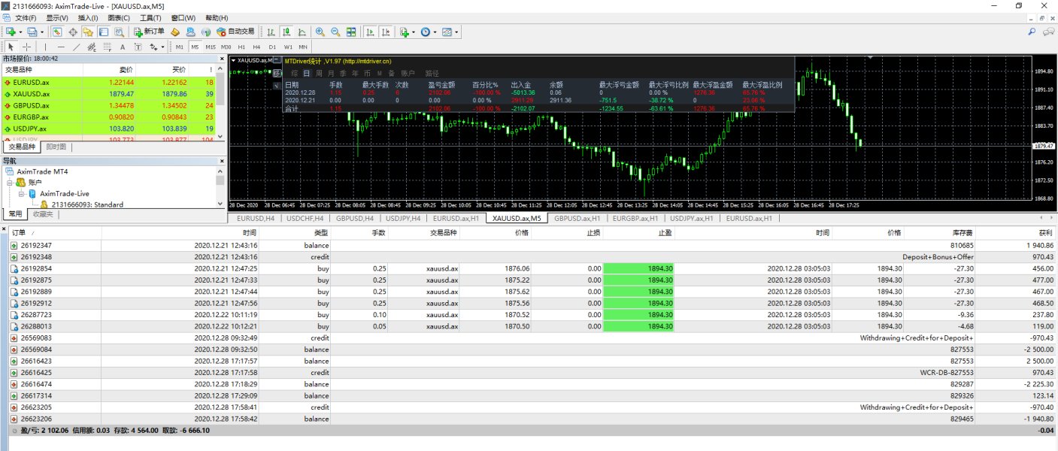Image resolution: width=1058 pixels, height=451 pixels.
Task: Open the 图表(C) menu
Action: pyautogui.click(x=119, y=18)
